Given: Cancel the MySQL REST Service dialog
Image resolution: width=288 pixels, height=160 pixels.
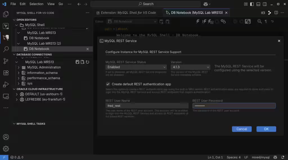Looking at the screenshot, I should pyautogui.click(x=242, y=129).
